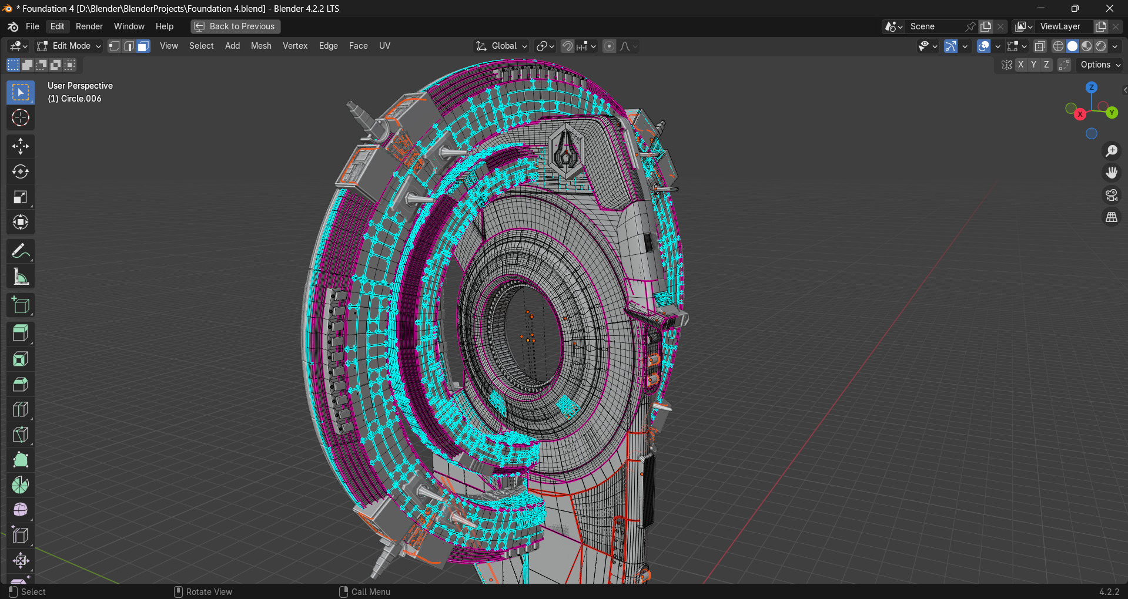
Task: Activate the 3D Cursor tool
Action: click(21, 118)
